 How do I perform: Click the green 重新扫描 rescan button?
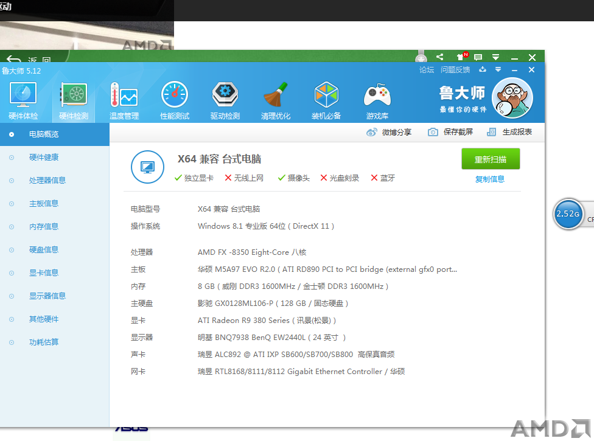(491, 159)
